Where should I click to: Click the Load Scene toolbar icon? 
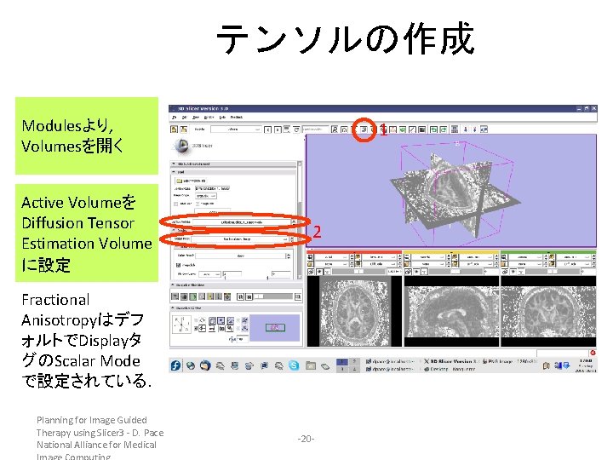tap(175, 129)
